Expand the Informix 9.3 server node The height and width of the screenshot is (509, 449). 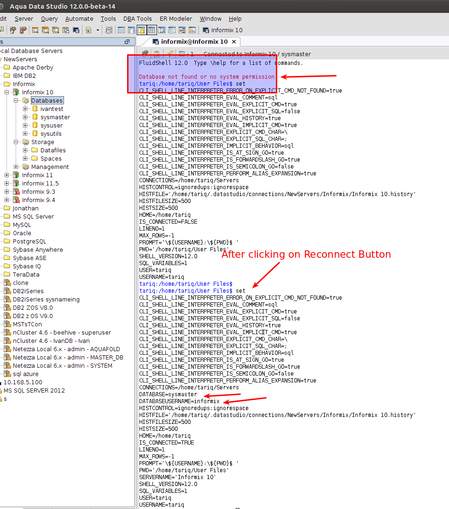pyautogui.click(x=6, y=191)
